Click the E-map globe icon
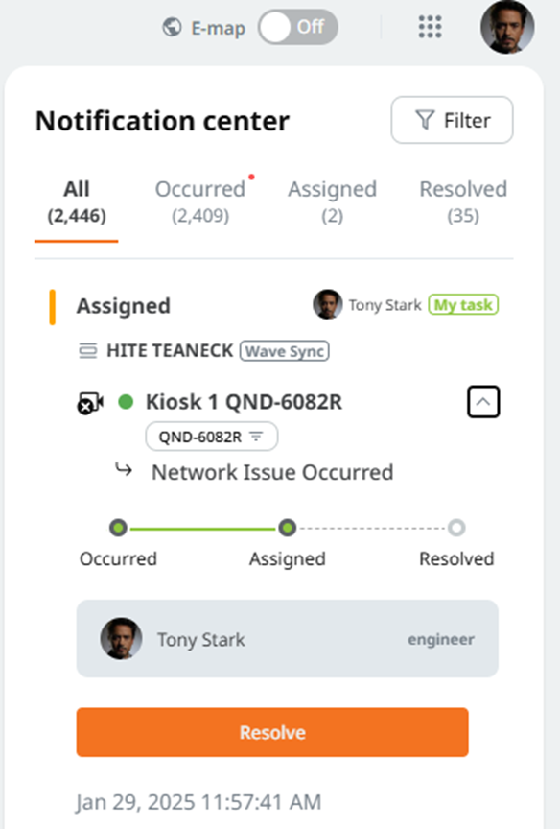The height and width of the screenshot is (829, 560). click(x=172, y=27)
